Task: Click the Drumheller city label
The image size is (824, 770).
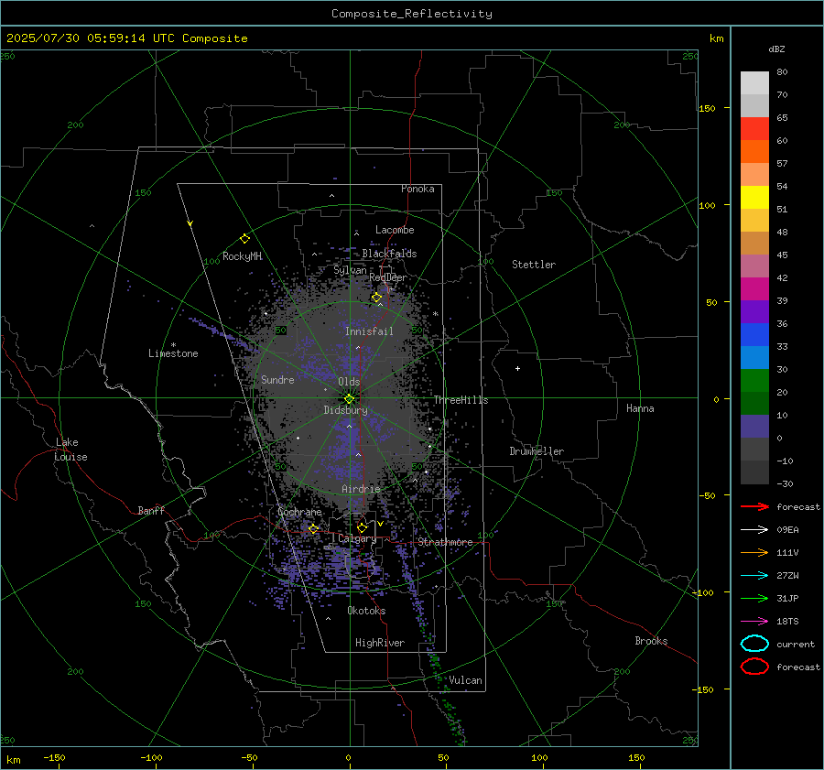Action: pyautogui.click(x=537, y=451)
